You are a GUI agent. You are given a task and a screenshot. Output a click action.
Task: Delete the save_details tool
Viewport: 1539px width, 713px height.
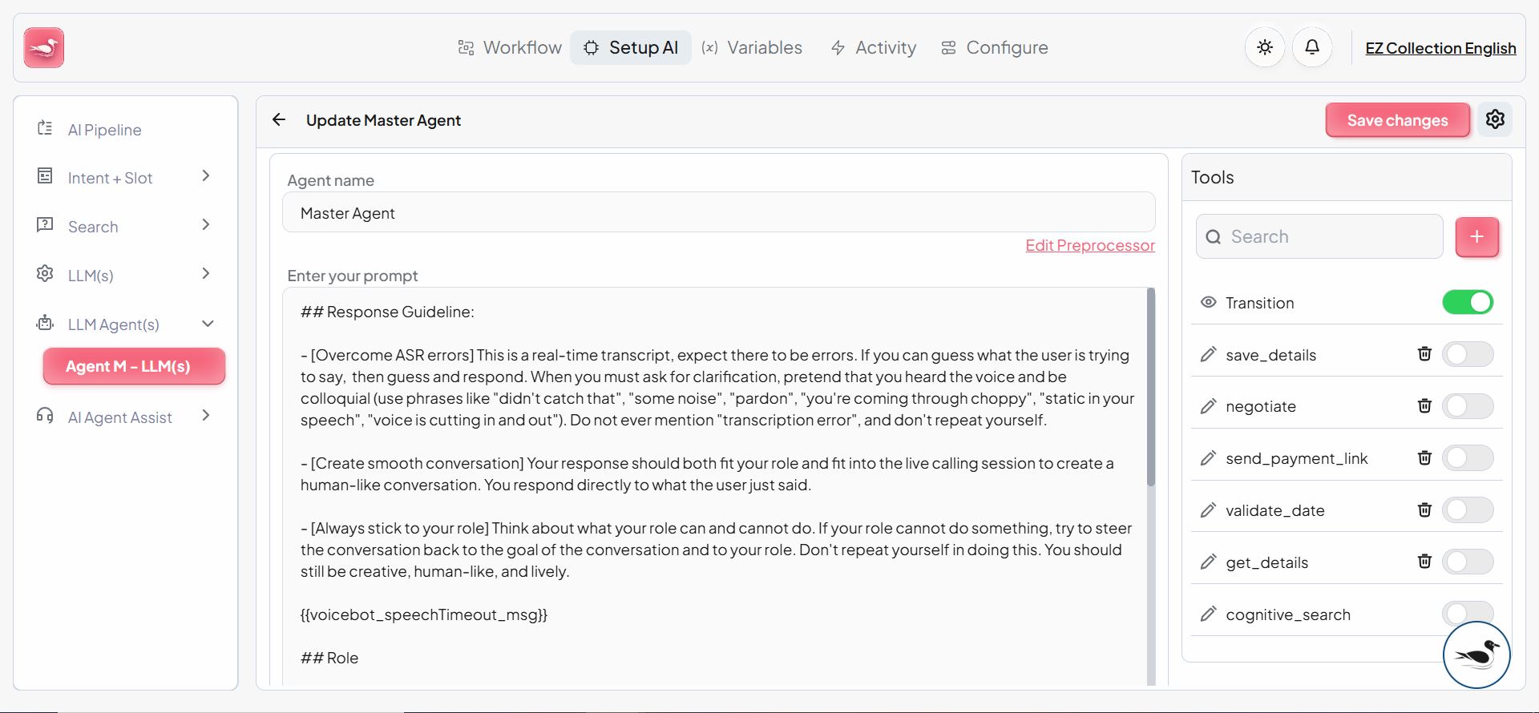click(x=1424, y=354)
